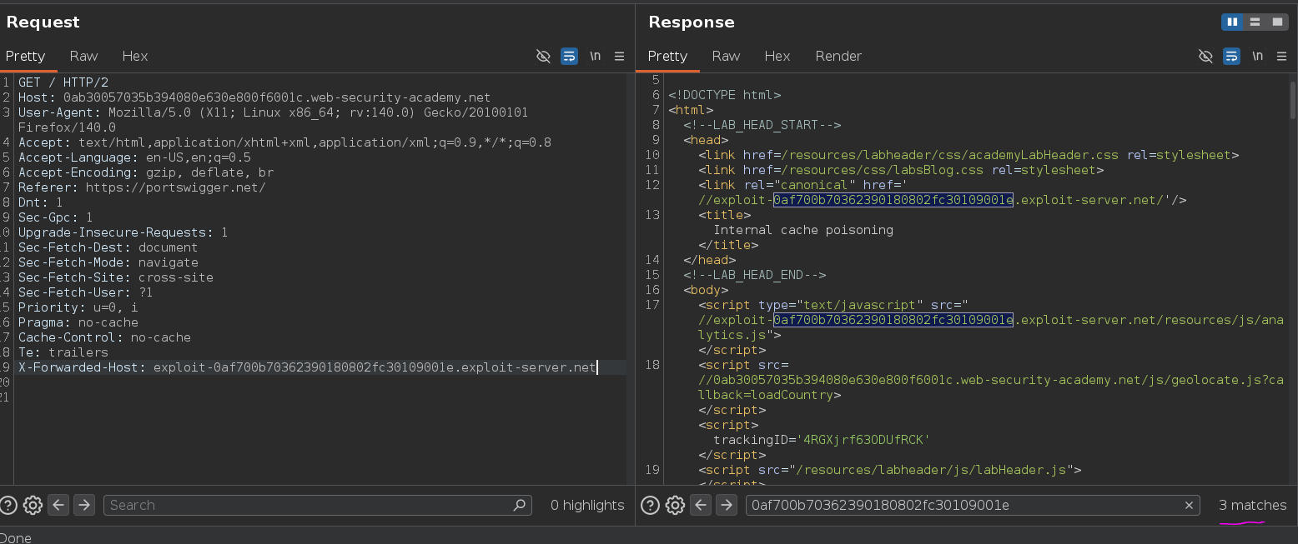
Task: Click highlighted match in canonical href line
Action: point(893,200)
